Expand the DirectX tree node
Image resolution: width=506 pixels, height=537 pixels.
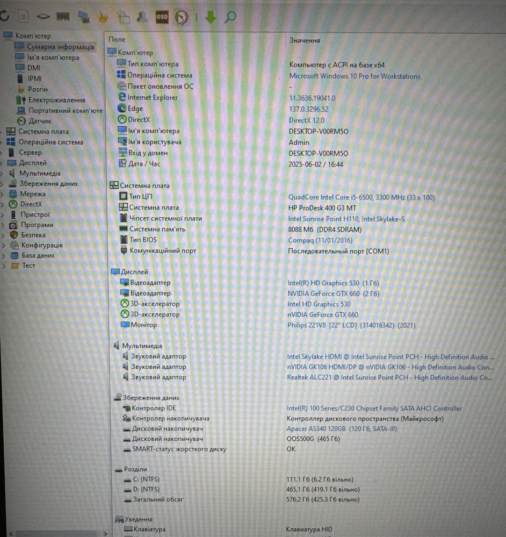(2, 204)
